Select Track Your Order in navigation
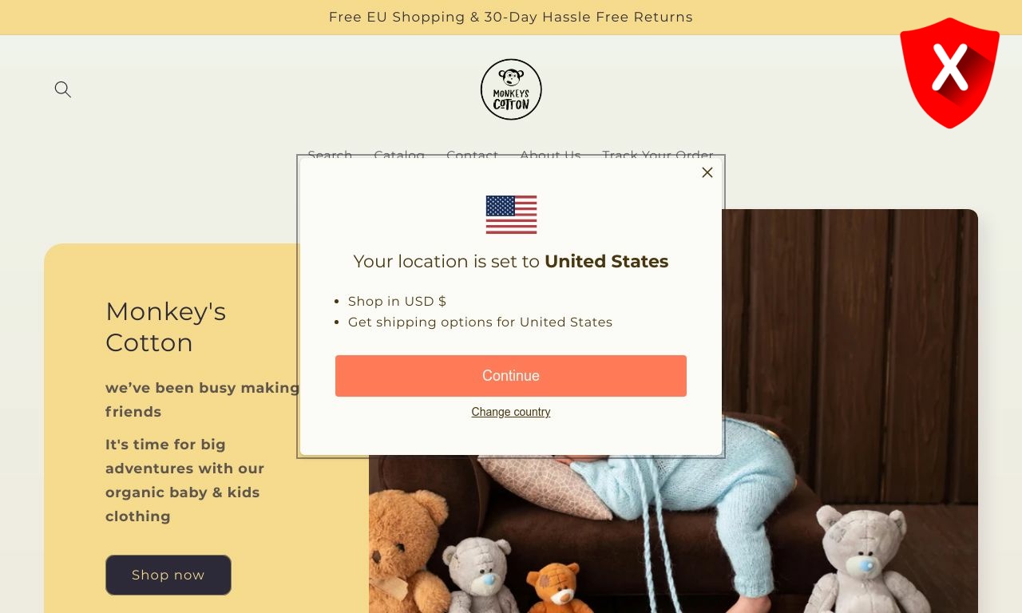Viewport: 1022px width, 613px height. tap(658, 155)
